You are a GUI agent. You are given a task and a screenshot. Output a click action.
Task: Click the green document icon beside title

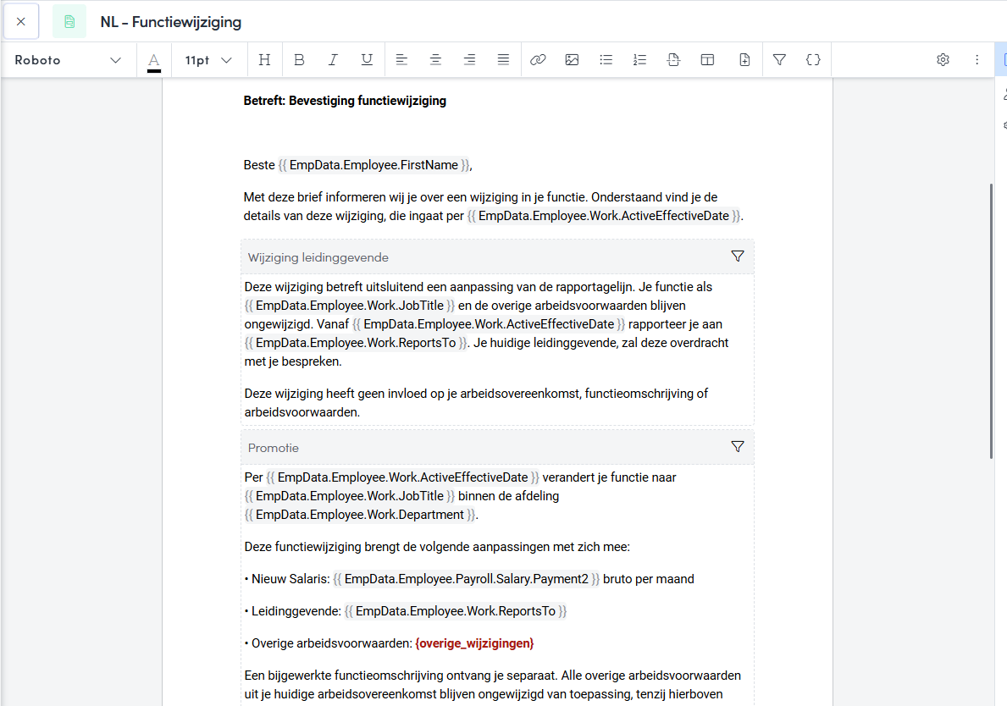click(69, 22)
